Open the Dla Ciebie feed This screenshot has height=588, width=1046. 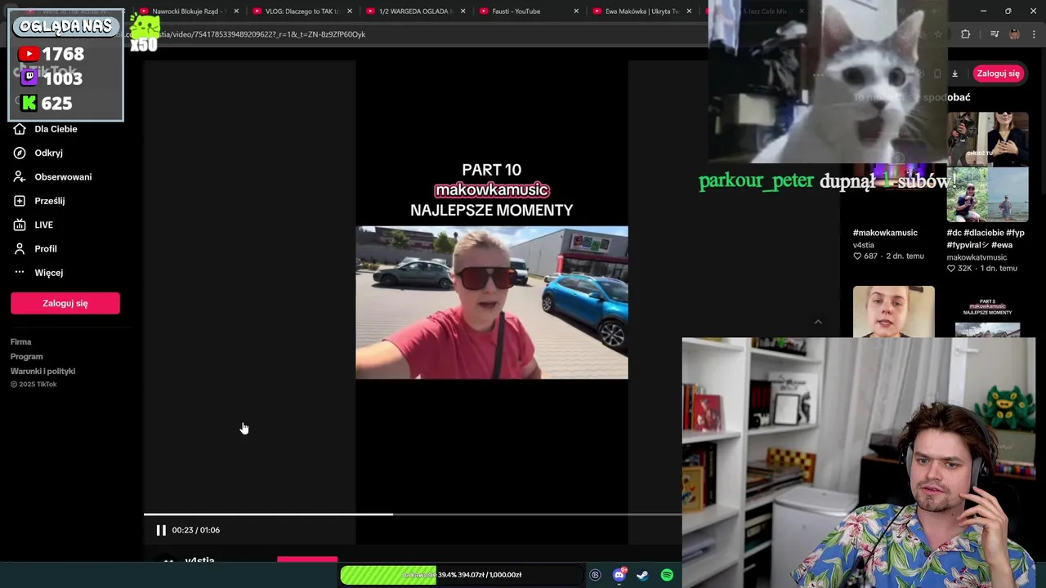56,129
